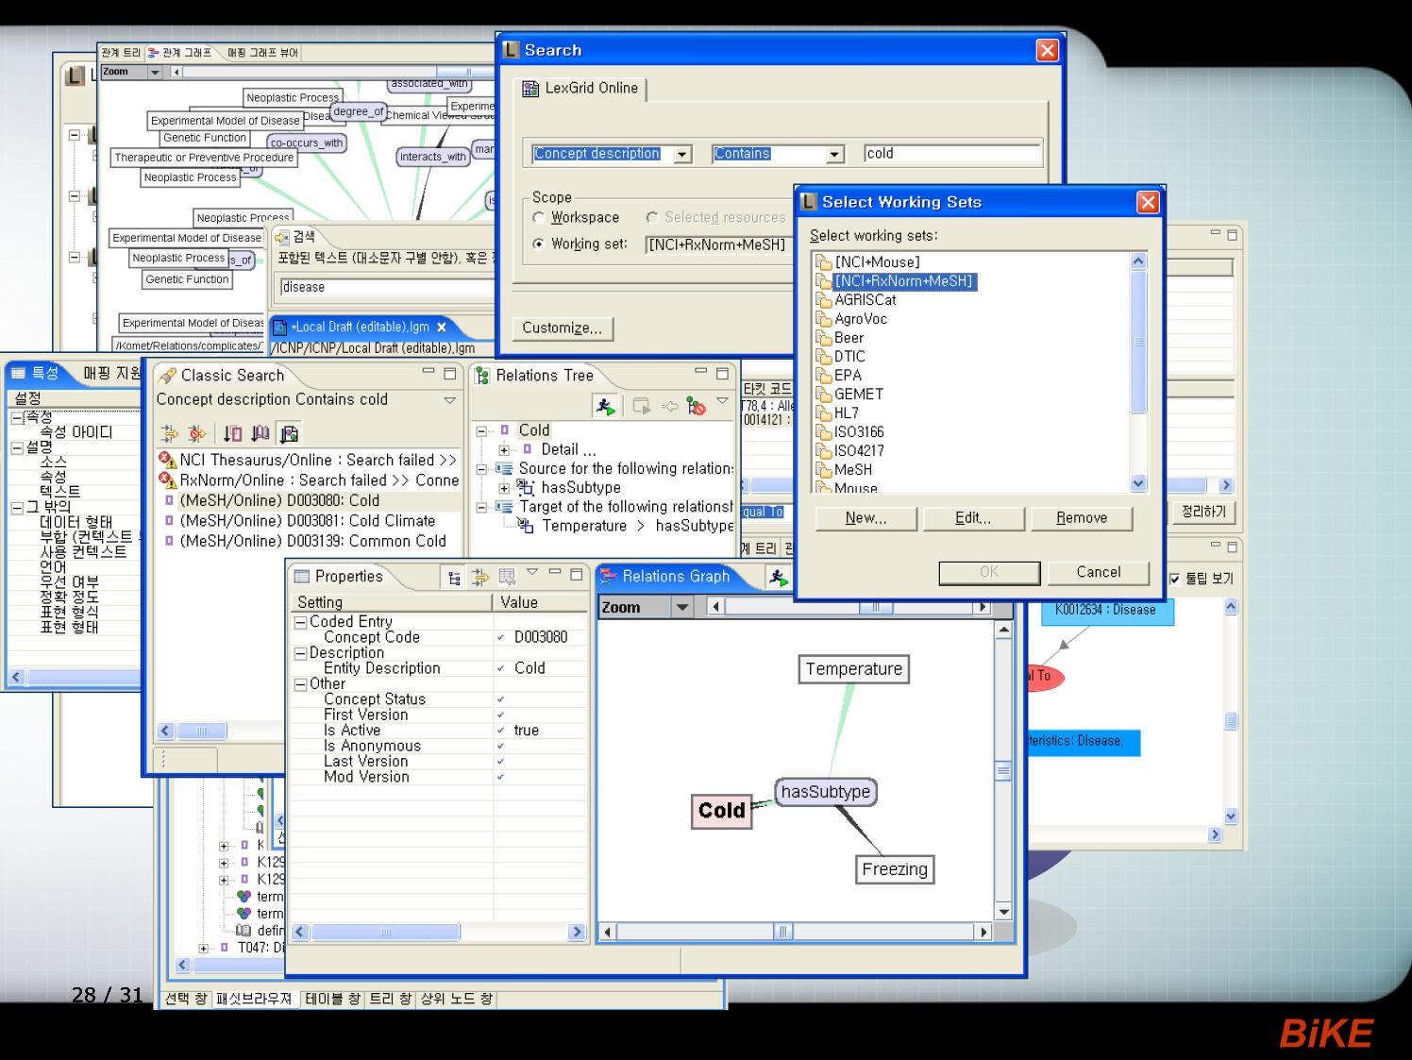Close the Local Draft editor tab
Viewport: 1412px width, 1060px height.
click(441, 327)
